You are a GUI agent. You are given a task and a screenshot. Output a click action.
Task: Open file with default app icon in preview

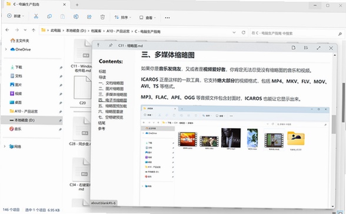click(293, 48)
